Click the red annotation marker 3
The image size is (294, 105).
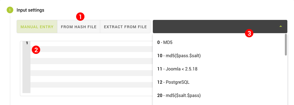[249, 33]
